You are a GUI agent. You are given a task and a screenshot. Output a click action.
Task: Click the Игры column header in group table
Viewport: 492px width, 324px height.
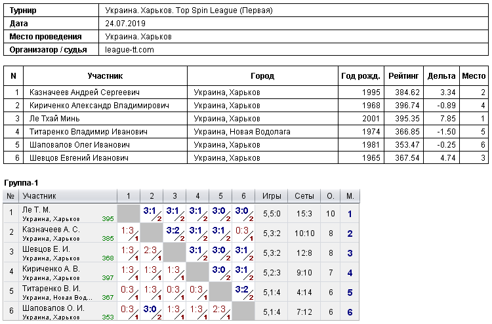(272, 196)
